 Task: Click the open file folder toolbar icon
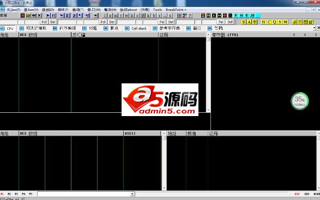[28, 15]
